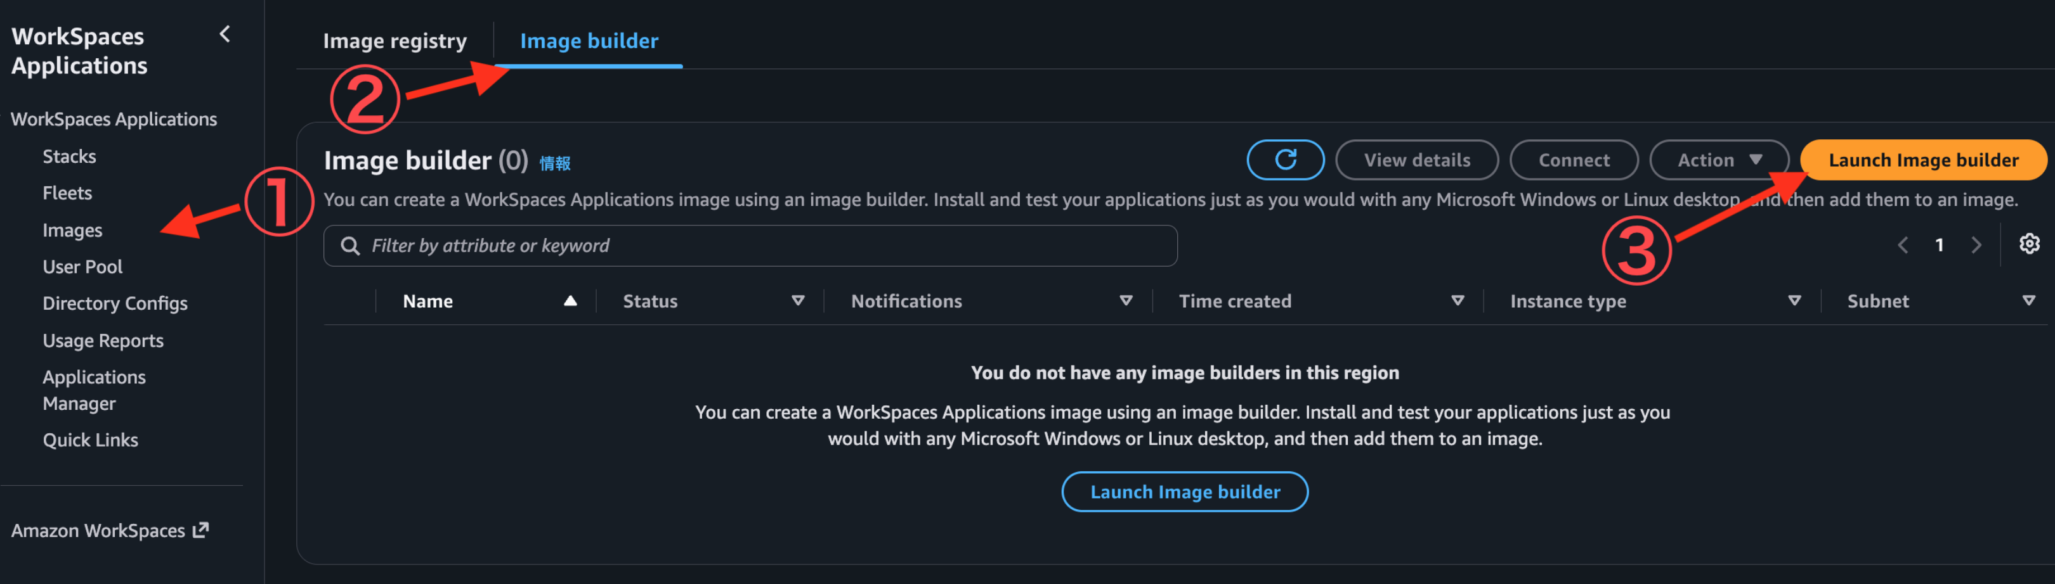The width and height of the screenshot is (2055, 584).
Task: Select the Image builder tab
Action: point(589,41)
